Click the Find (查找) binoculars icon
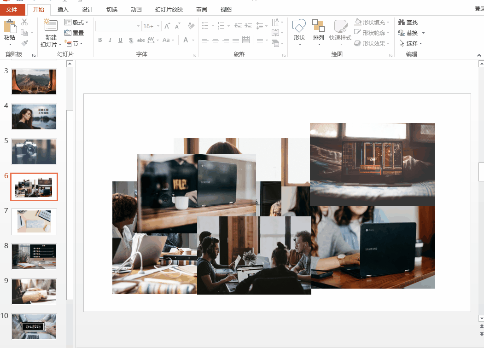The width and height of the screenshot is (484, 348). click(402, 22)
